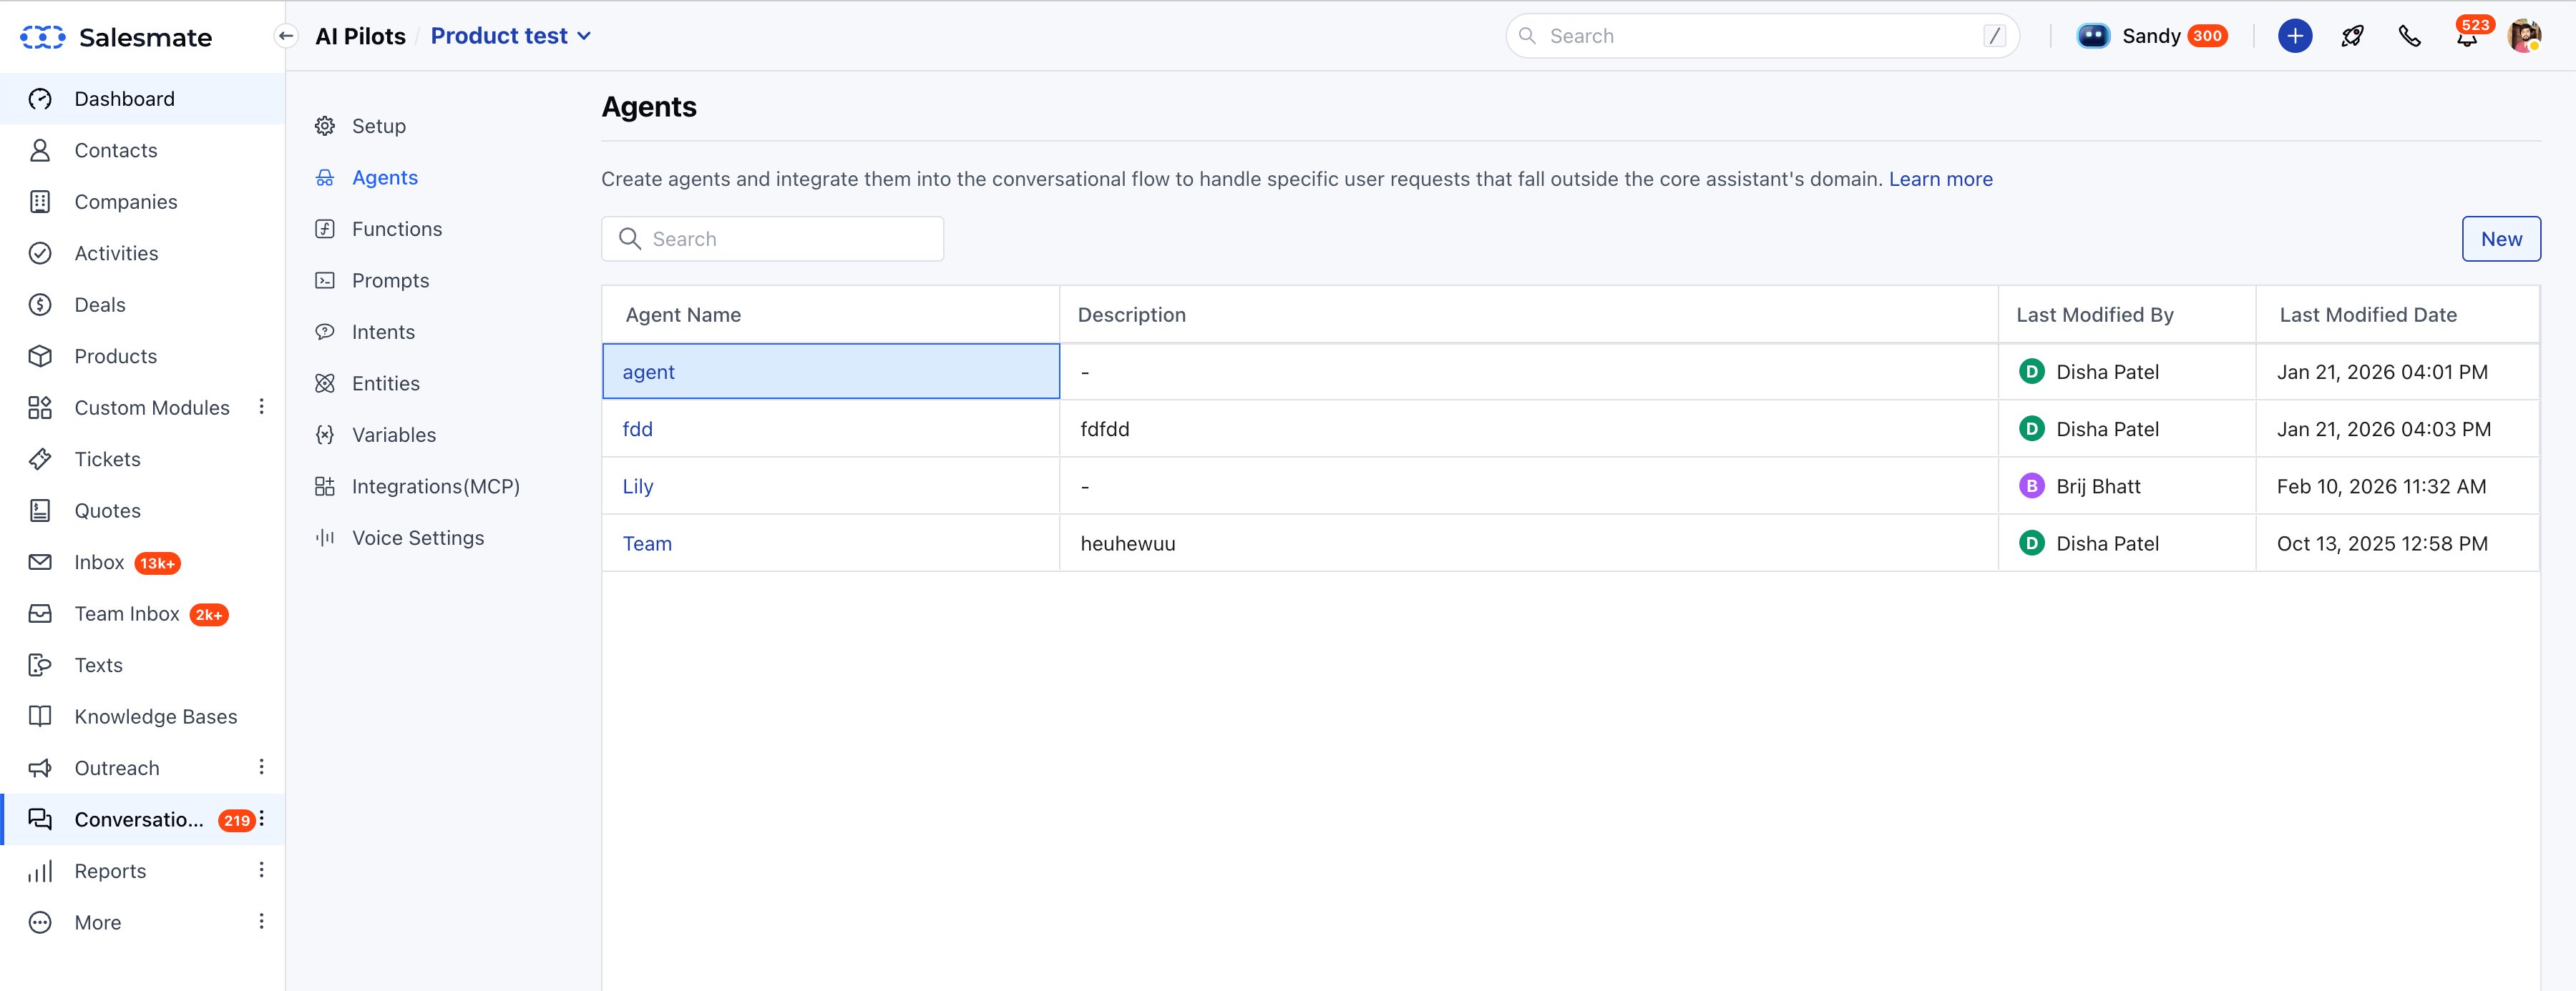Open Outreach megaphone icon
Viewport: 2576px width, 991px height.
[x=40, y=768]
